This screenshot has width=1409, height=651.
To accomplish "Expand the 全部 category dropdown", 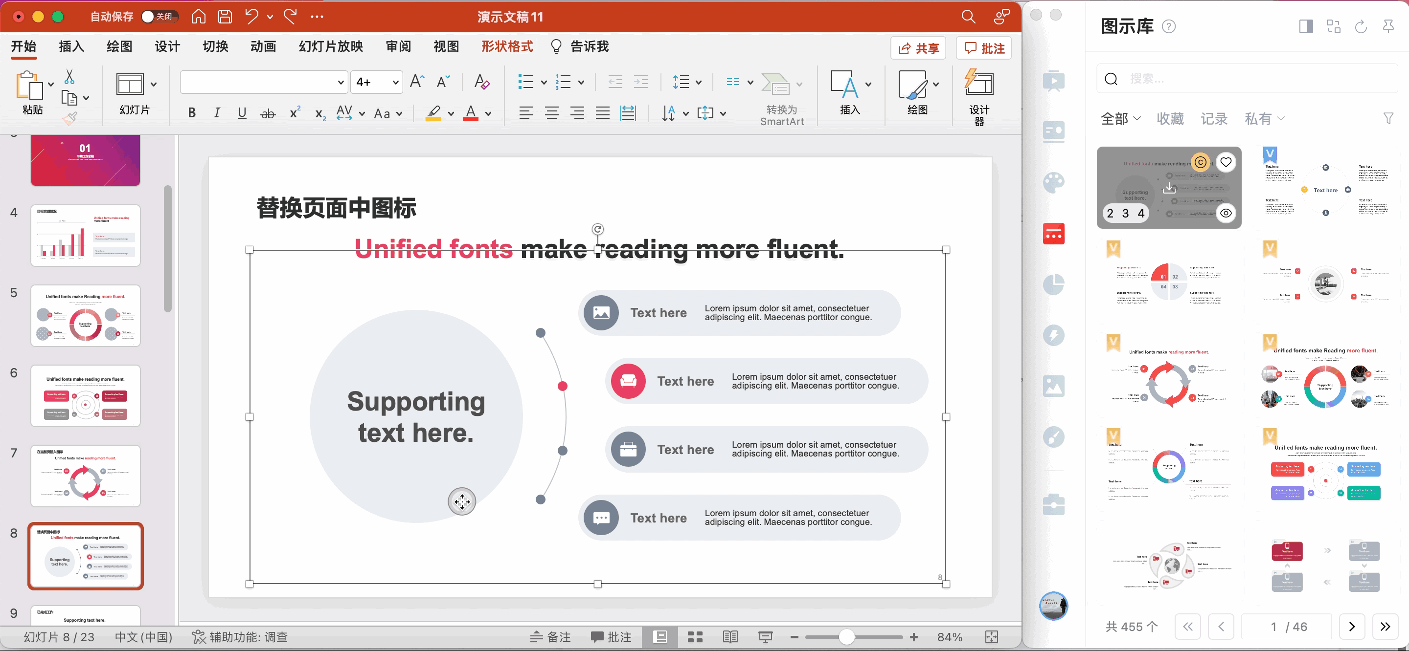I will click(x=1120, y=119).
